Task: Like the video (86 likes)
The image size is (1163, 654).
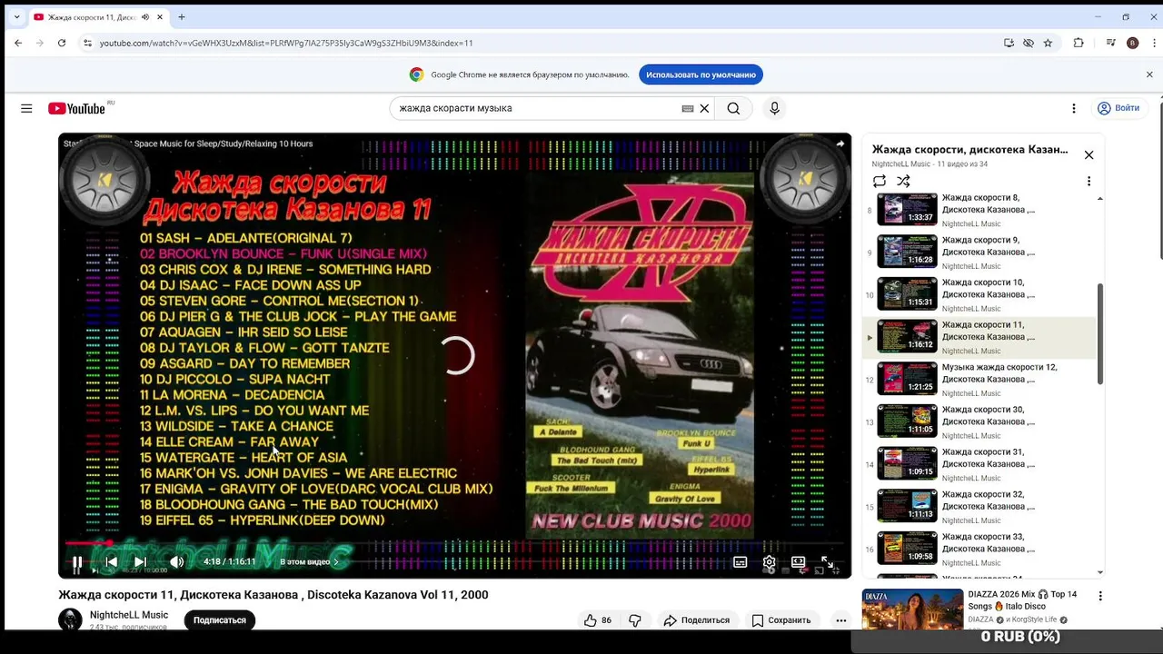Action: pyautogui.click(x=598, y=620)
